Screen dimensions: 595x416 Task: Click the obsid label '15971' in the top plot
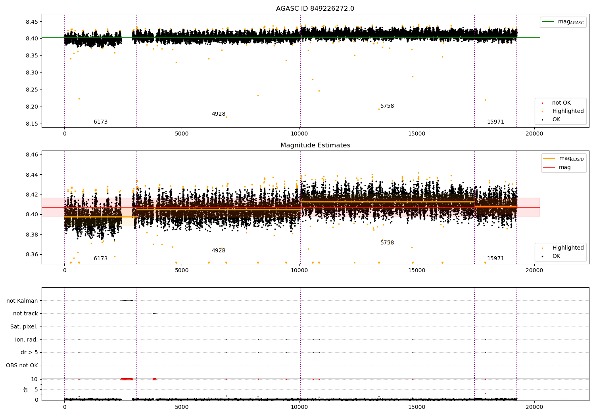tap(495, 122)
